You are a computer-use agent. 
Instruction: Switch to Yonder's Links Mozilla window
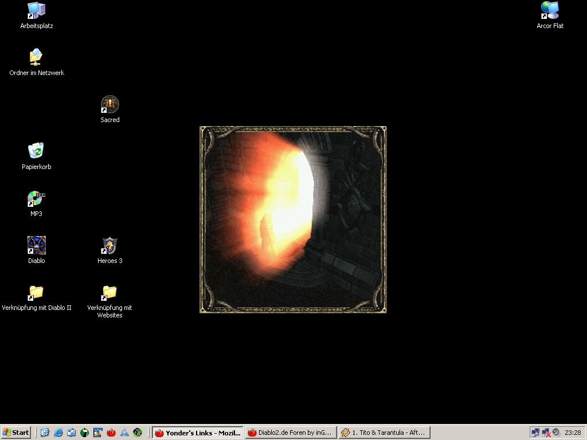[198, 433]
